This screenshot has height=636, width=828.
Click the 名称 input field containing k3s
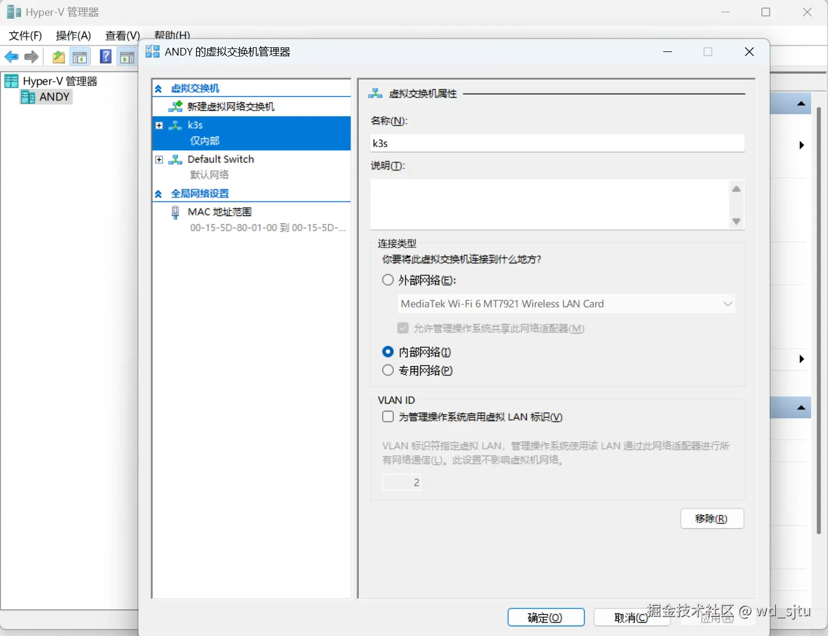point(557,143)
